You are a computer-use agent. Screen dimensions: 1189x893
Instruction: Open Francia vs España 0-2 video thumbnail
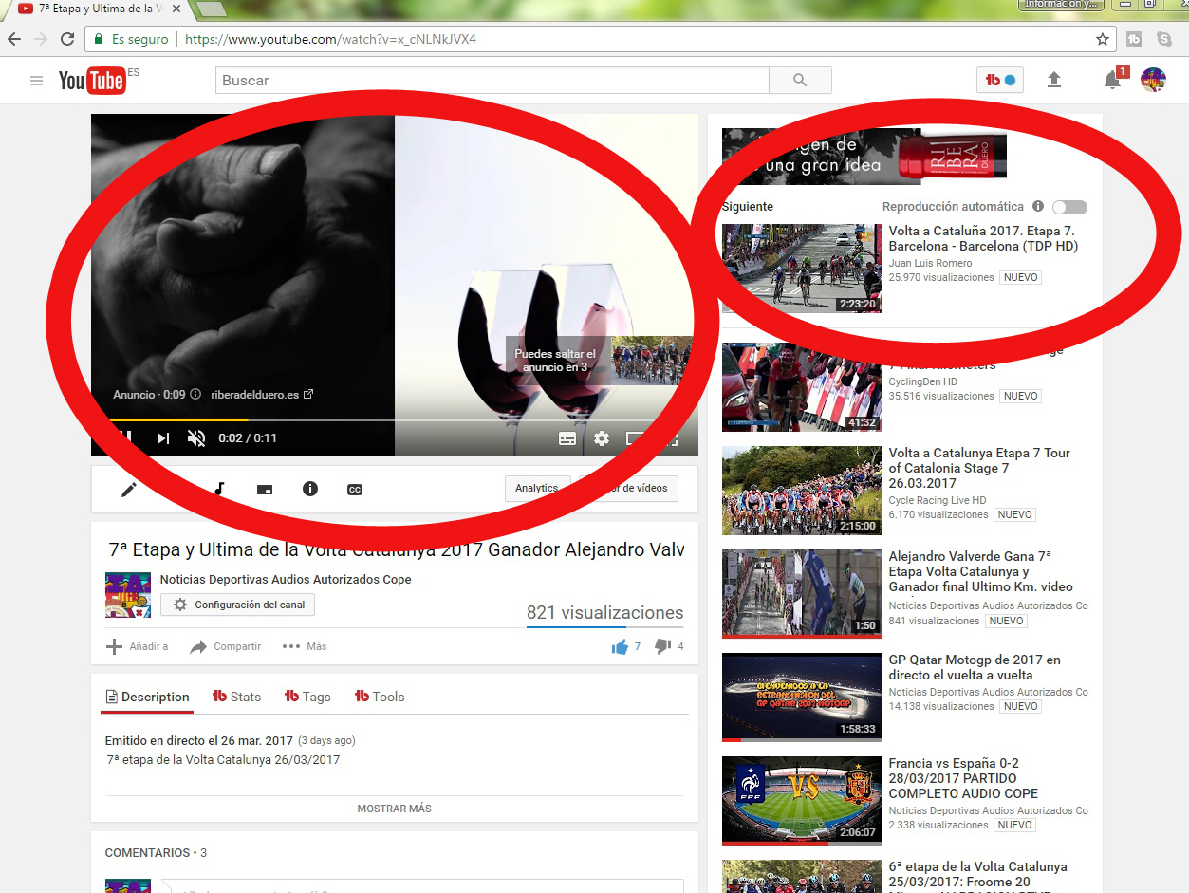[x=801, y=801]
